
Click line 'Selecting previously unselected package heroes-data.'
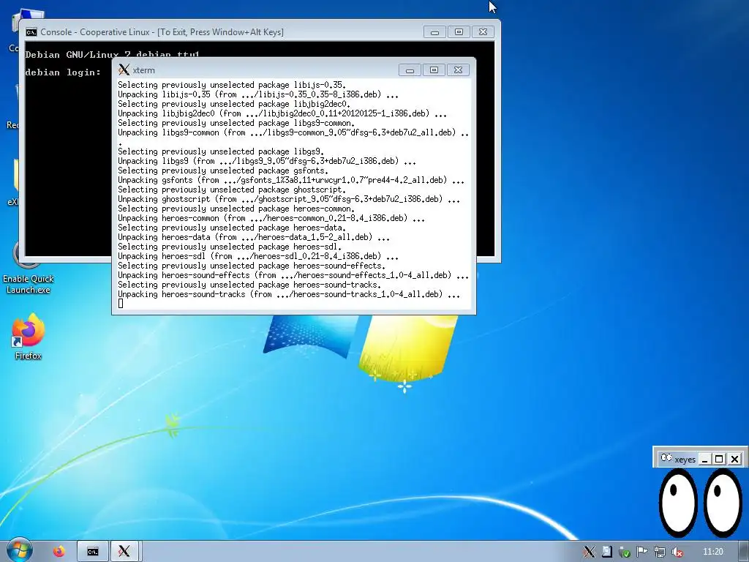click(x=232, y=228)
